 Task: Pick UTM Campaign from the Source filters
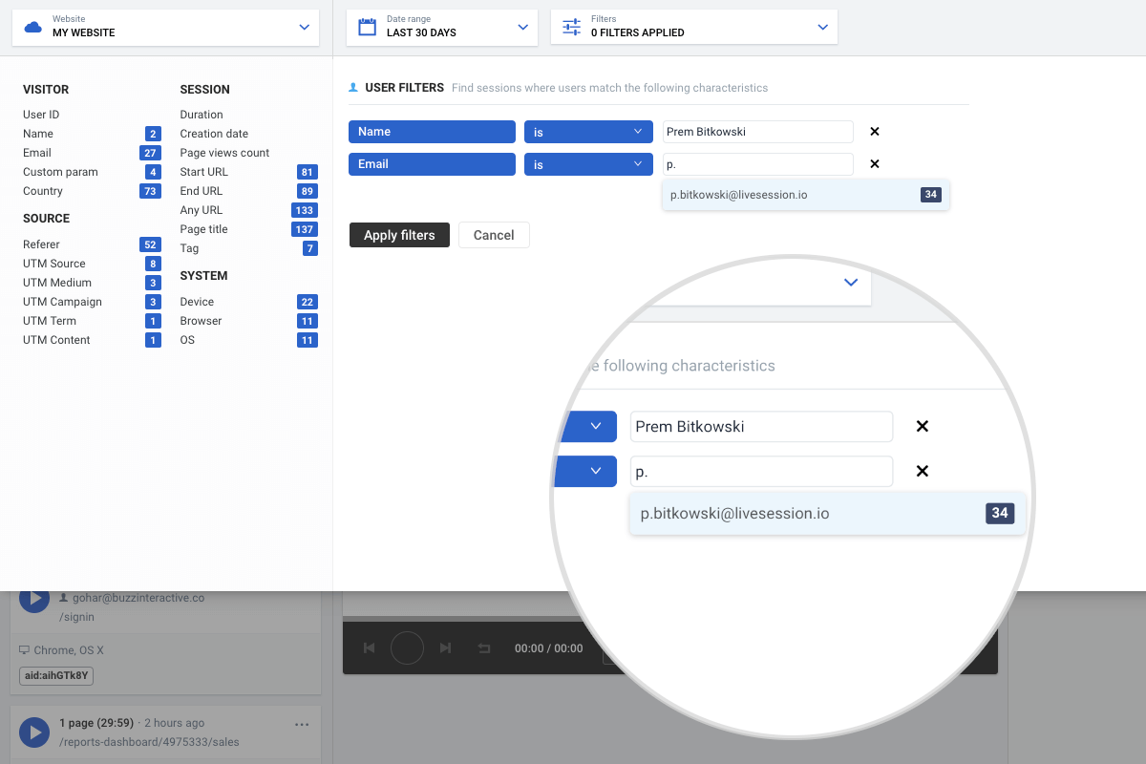[62, 302]
